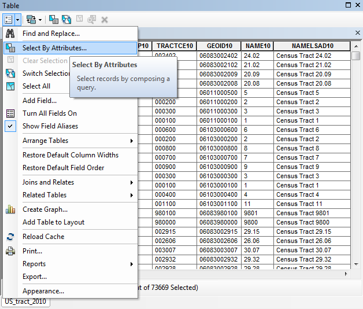
Task: Click Select By Attributes menu icon
Action: click(10, 48)
